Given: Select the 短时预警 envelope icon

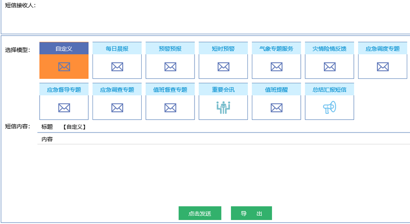Looking at the screenshot, I should [223, 67].
